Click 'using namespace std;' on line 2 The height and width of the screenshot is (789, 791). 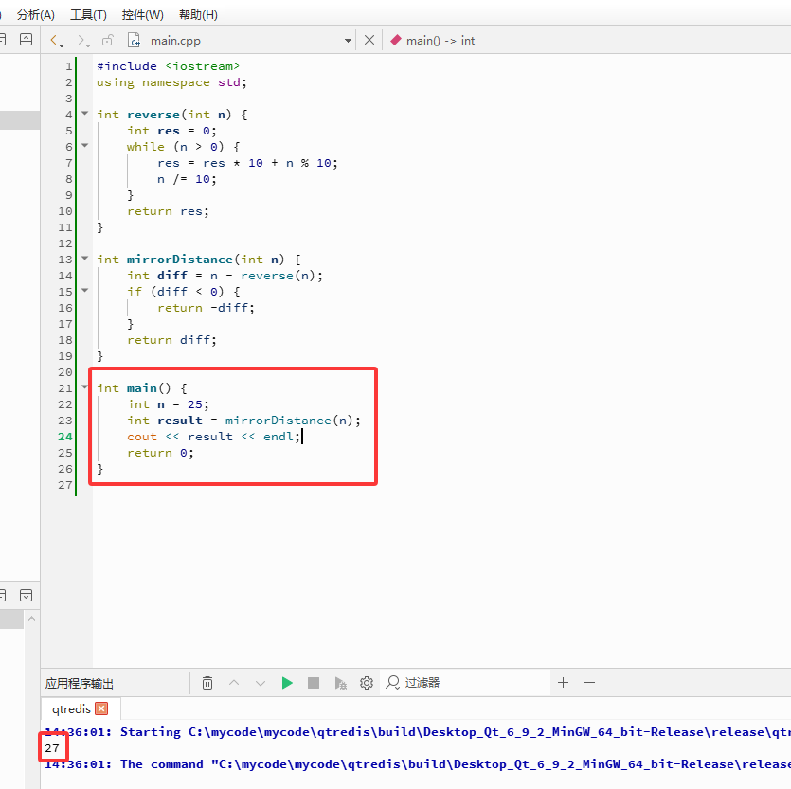coord(171,82)
